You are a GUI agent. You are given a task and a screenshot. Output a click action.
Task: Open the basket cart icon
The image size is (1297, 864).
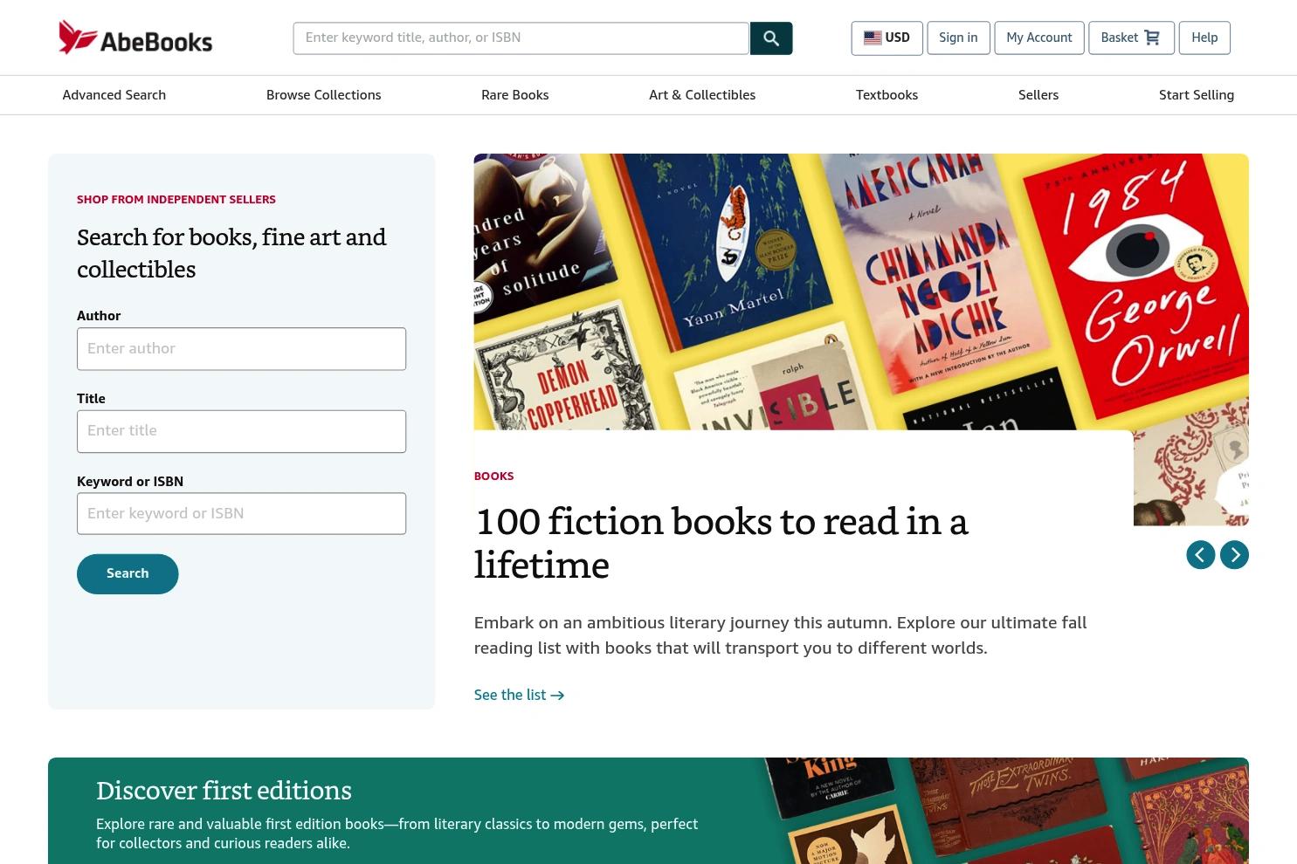click(x=1152, y=38)
